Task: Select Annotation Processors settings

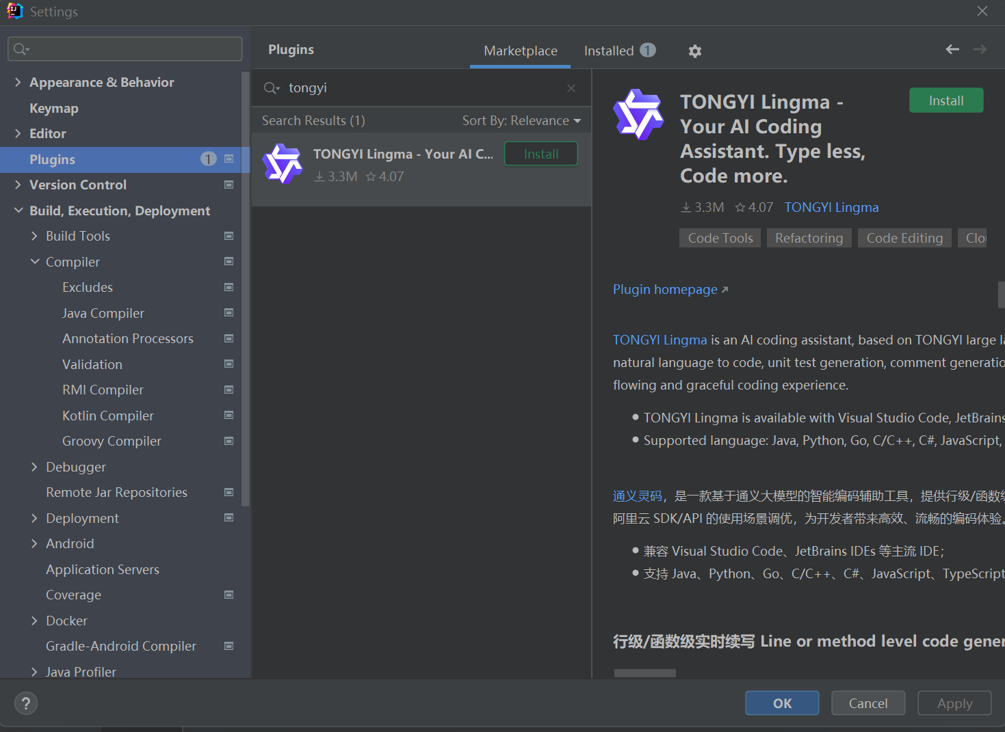Action: point(128,338)
